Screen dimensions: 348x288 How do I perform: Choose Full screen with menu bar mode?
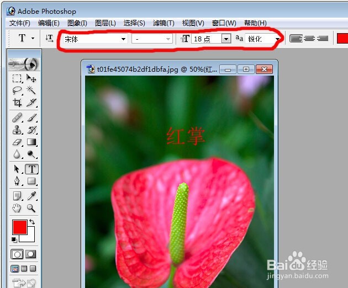[24, 269]
